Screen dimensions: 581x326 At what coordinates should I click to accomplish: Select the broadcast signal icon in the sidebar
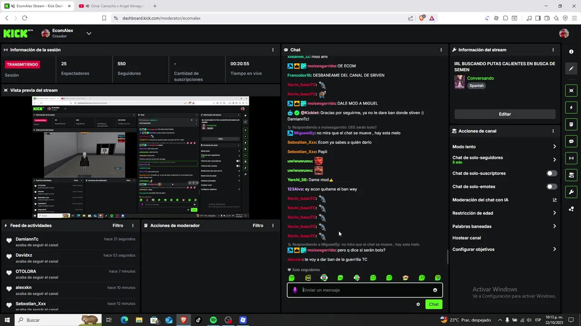point(571,158)
